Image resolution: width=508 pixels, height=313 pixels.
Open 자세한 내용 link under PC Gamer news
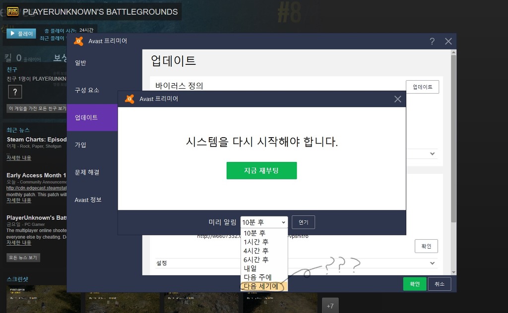coord(19,243)
